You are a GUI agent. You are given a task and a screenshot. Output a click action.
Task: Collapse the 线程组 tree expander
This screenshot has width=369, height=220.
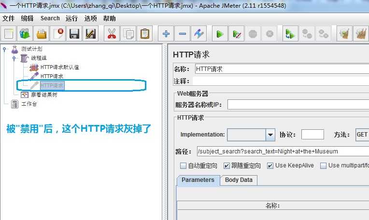coord(14,58)
